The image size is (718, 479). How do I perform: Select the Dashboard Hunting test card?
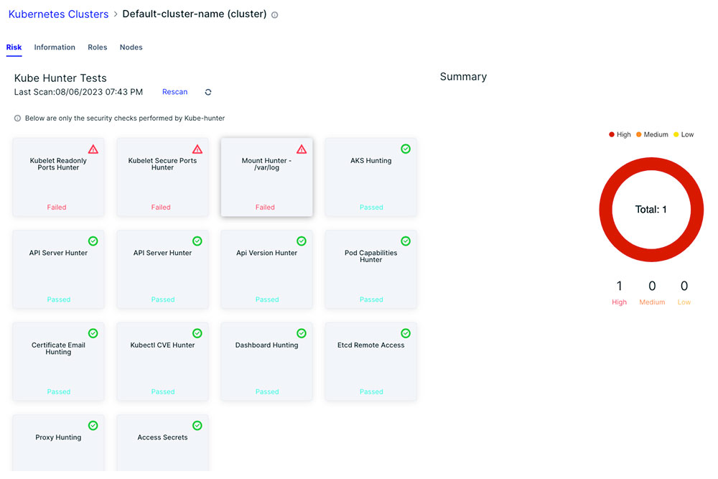tap(267, 362)
